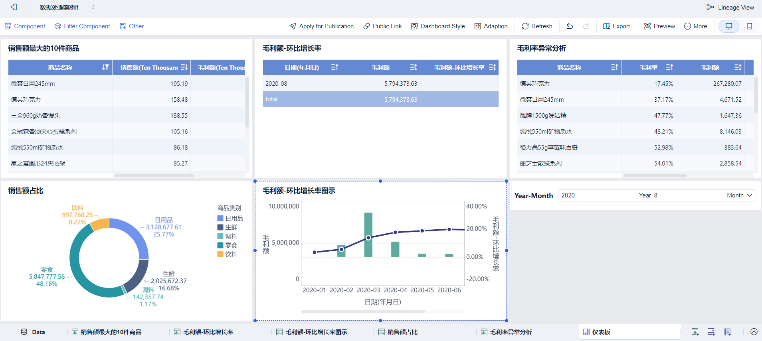Click horizontal scrollbar under the 环比增长率图示 chart

pos(363,311)
